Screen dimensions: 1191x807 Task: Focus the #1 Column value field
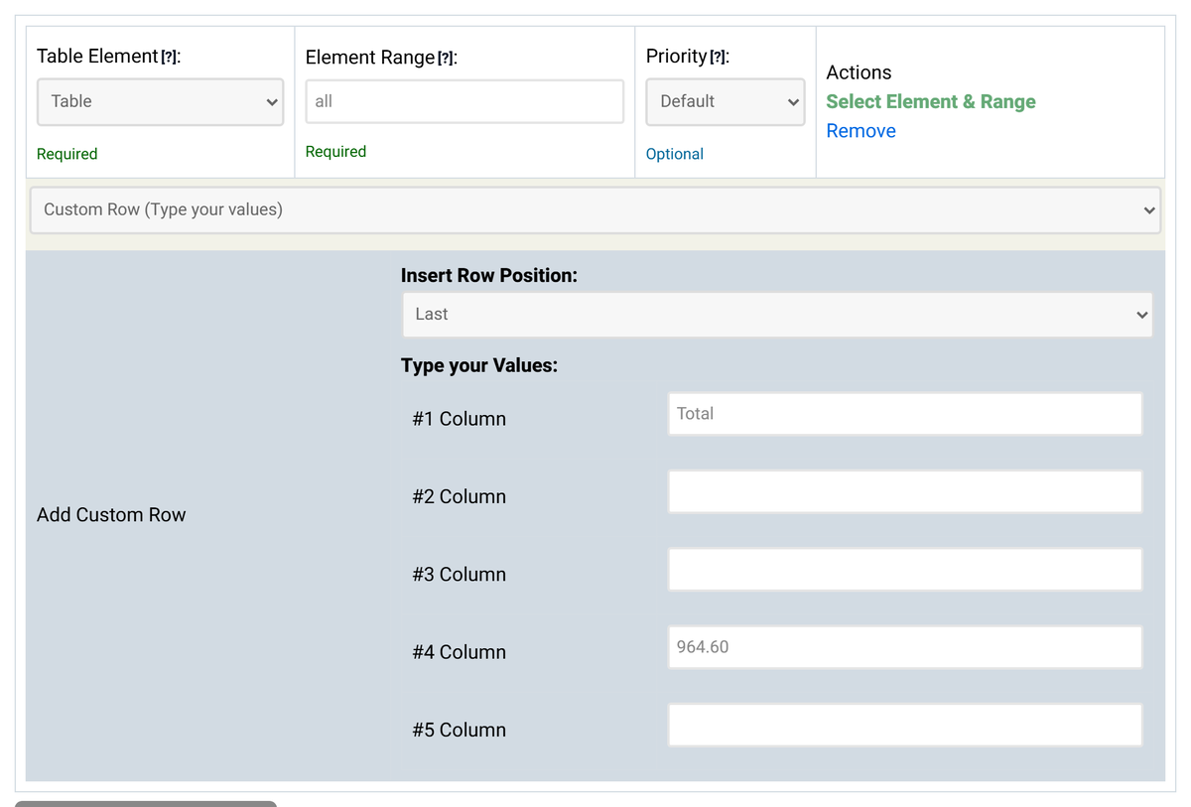(905, 414)
